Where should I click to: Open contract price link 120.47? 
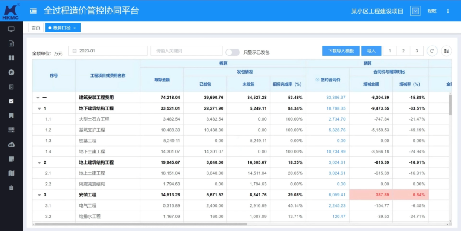pyautogui.click(x=339, y=217)
